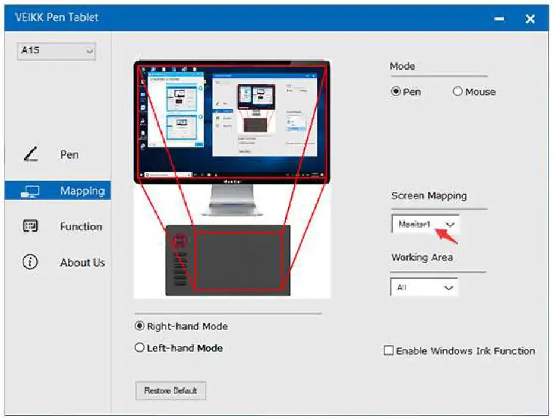Click the pen icon in the sidebar
This screenshot has height=420, width=555.
[31, 154]
